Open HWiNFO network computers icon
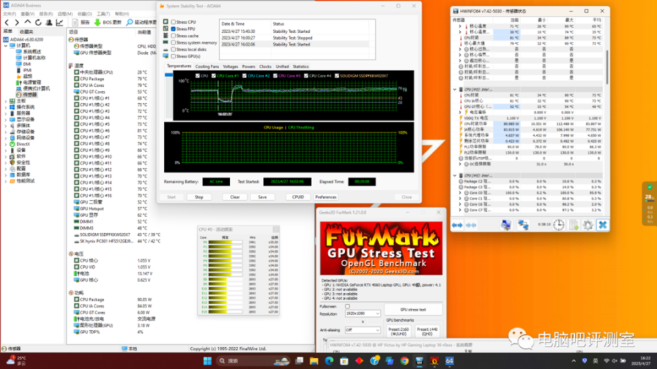Image resolution: width=657 pixels, height=369 pixels. [523, 225]
